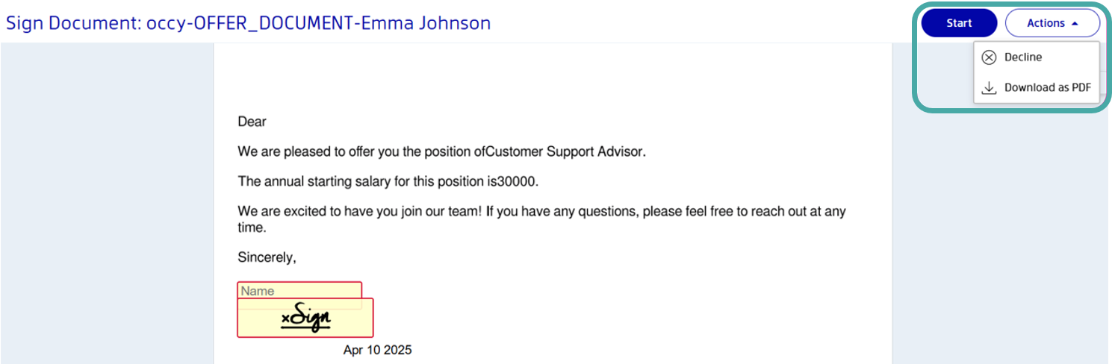
Task: Click the circled X Decline icon
Action: pos(989,57)
